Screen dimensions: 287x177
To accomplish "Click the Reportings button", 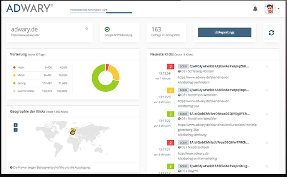I will (224, 32).
